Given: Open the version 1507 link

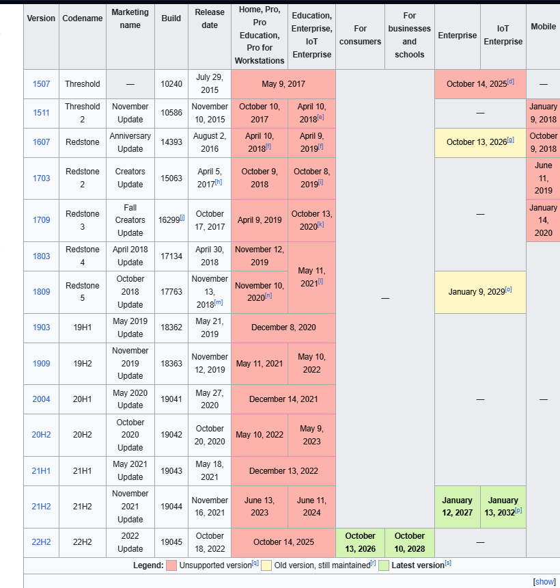Looking at the screenshot, I should click(41, 84).
